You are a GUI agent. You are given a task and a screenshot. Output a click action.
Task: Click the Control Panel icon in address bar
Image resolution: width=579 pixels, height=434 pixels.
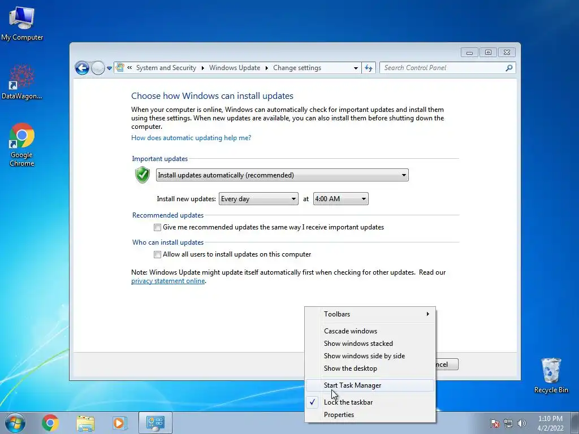coord(120,68)
